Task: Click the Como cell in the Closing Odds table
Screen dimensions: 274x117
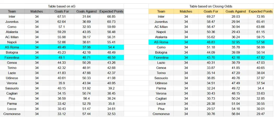Action: [x=161, y=47]
